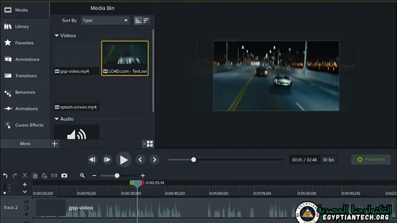Click the playback position slider
The image size is (397, 223).
225,160
